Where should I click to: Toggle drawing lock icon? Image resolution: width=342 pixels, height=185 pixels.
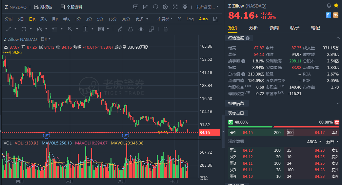pyautogui.click(x=131, y=29)
